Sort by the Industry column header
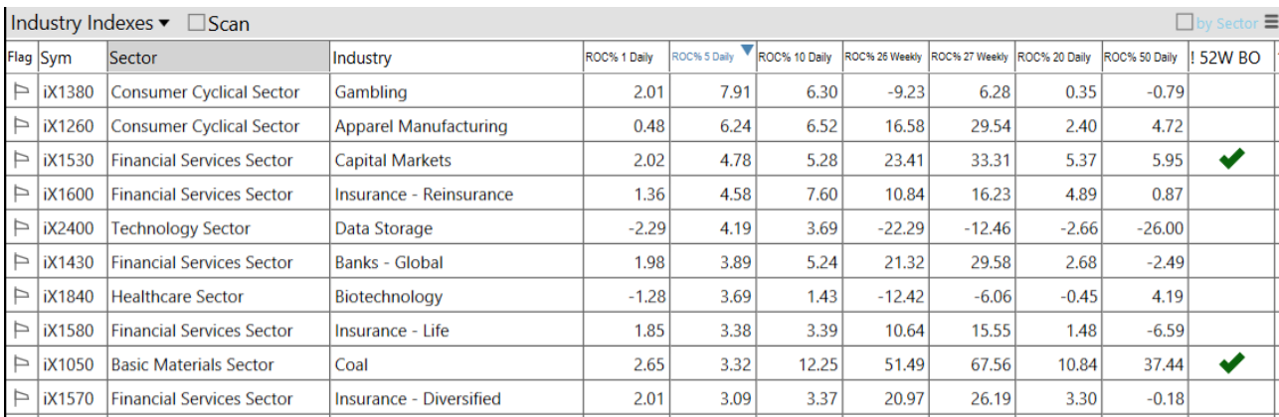Image resolution: width=1279 pixels, height=417 pixels. 456,58
